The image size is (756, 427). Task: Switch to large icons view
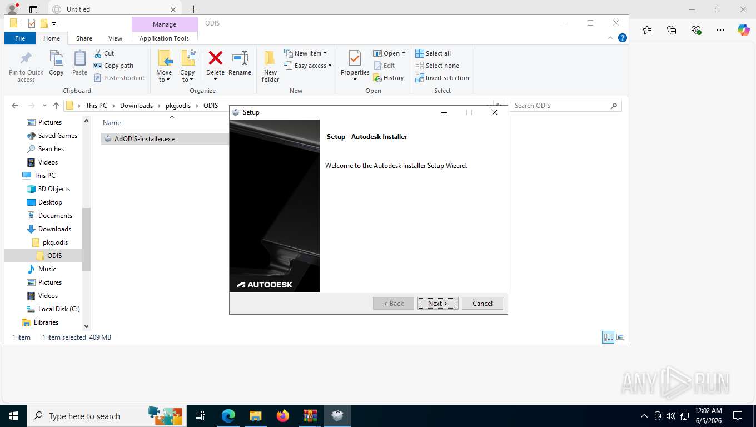click(x=620, y=337)
